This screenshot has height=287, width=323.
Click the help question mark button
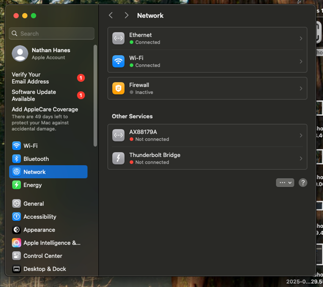click(x=303, y=183)
